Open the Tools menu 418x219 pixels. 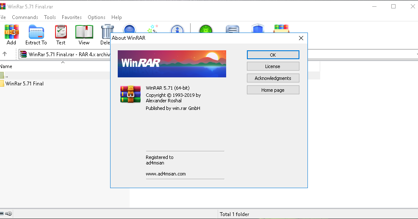coord(50,17)
